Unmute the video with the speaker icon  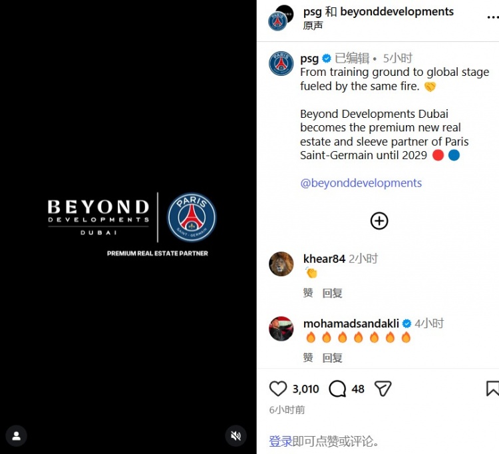[236, 436]
